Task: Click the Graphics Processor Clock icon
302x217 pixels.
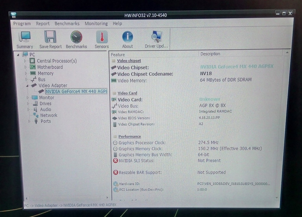Action: tap(115, 143)
